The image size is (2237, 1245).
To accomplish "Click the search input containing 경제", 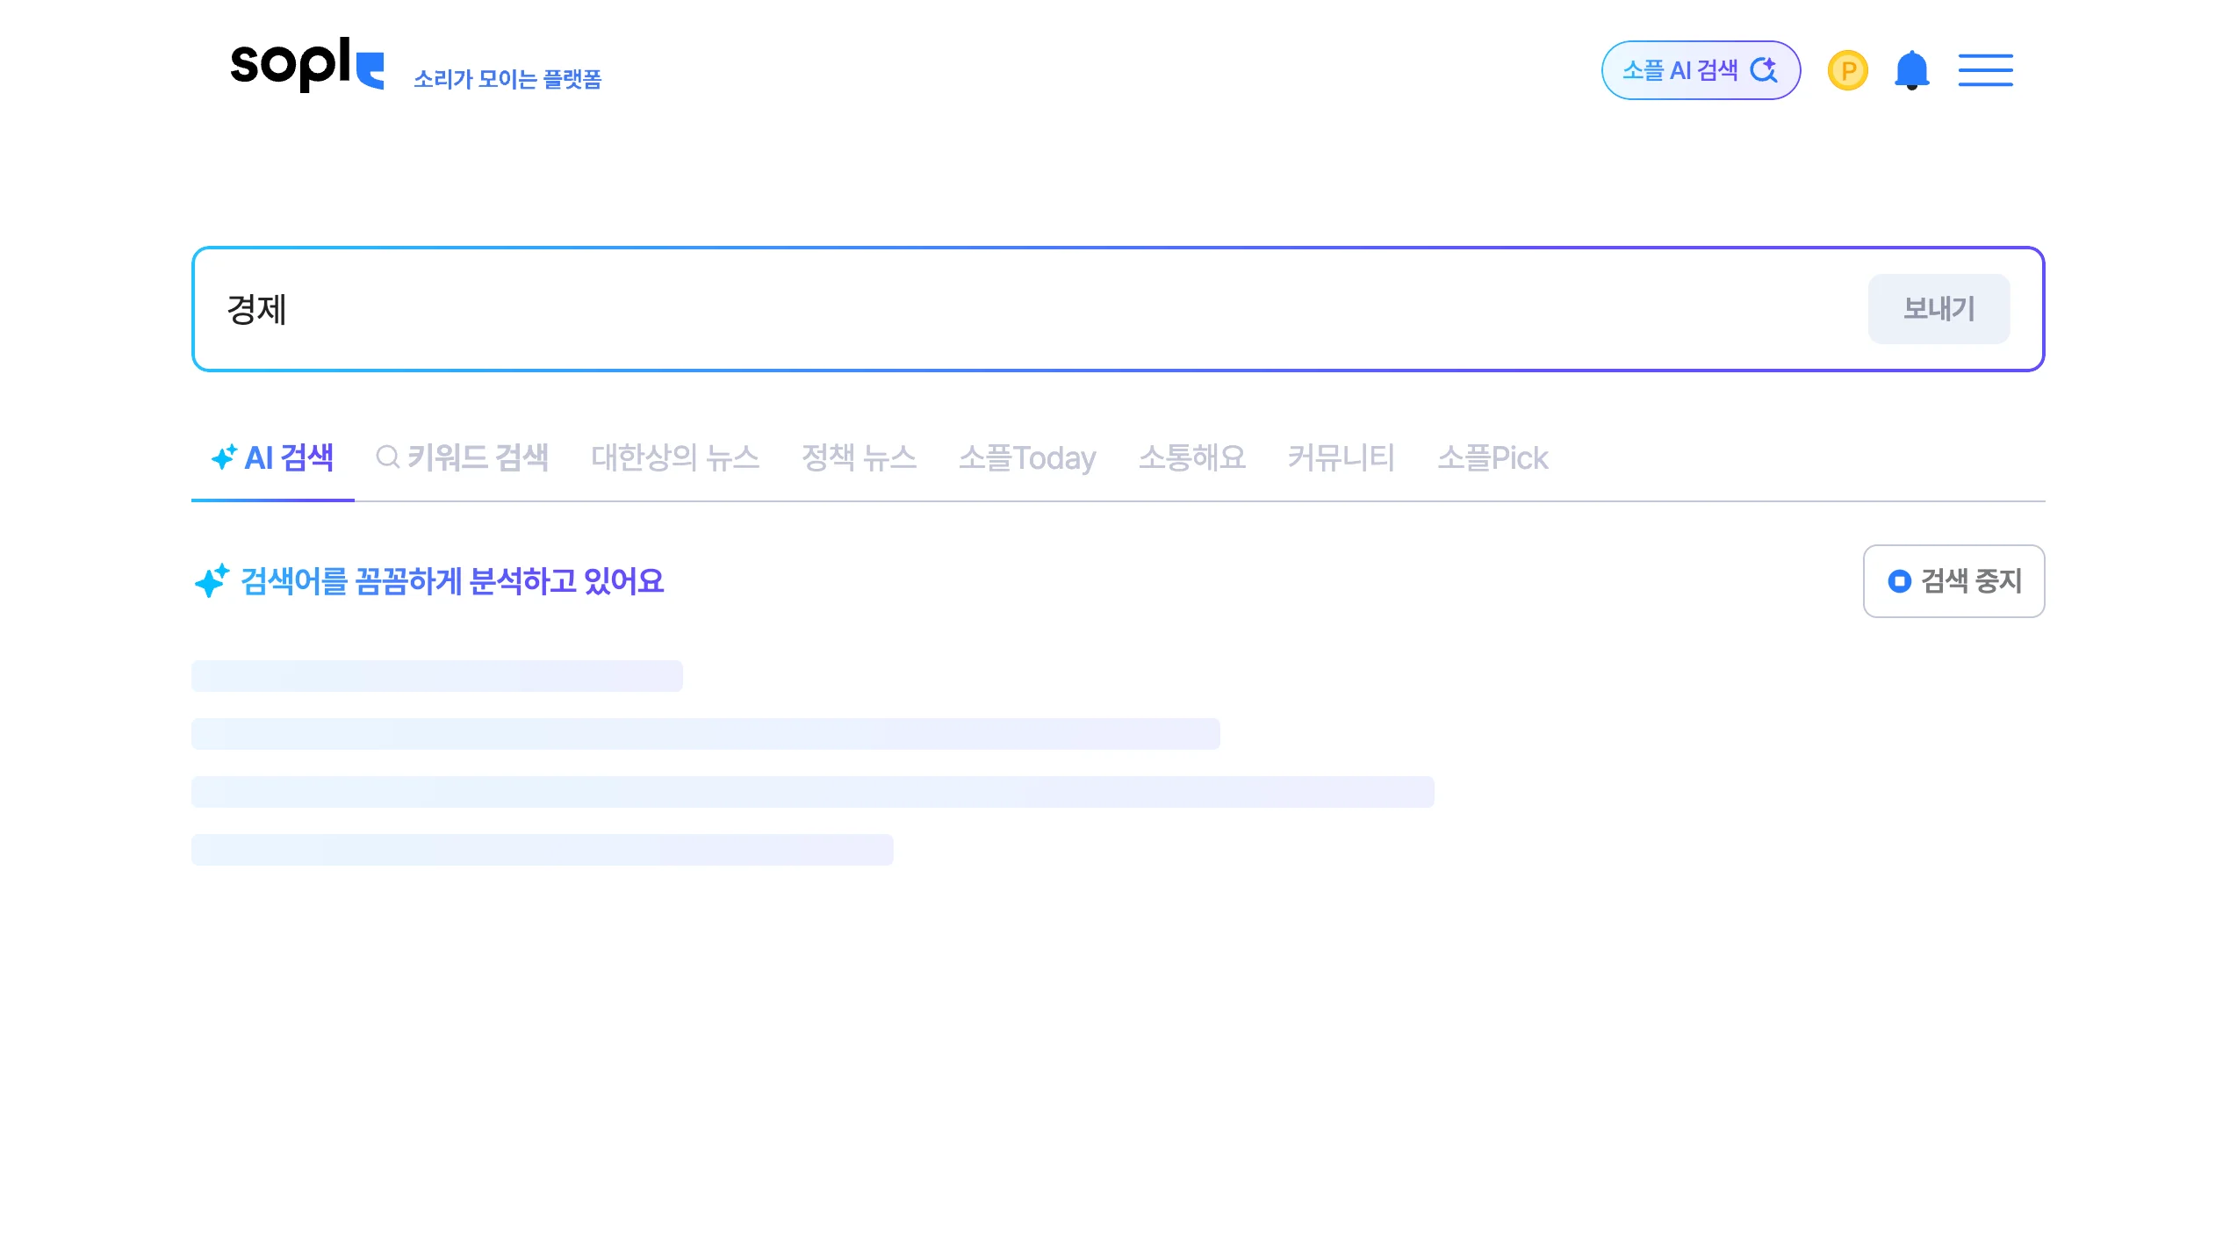I will (x=966, y=309).
